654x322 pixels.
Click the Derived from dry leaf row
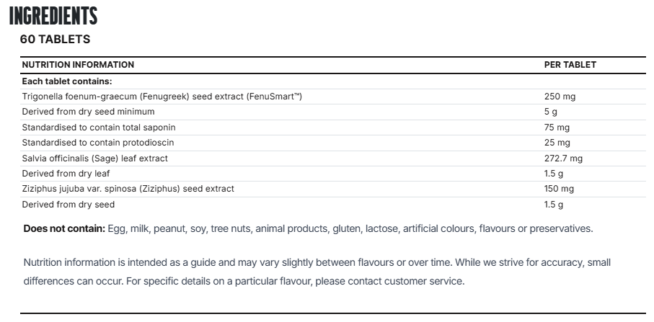[x=333, y=174]
